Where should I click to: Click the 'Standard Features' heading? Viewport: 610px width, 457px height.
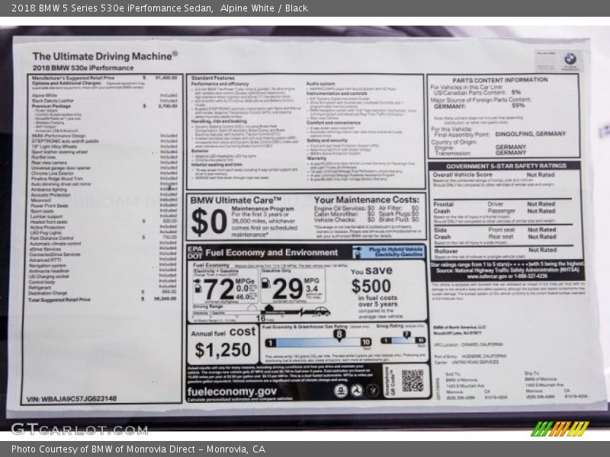[x=213, y=78]
